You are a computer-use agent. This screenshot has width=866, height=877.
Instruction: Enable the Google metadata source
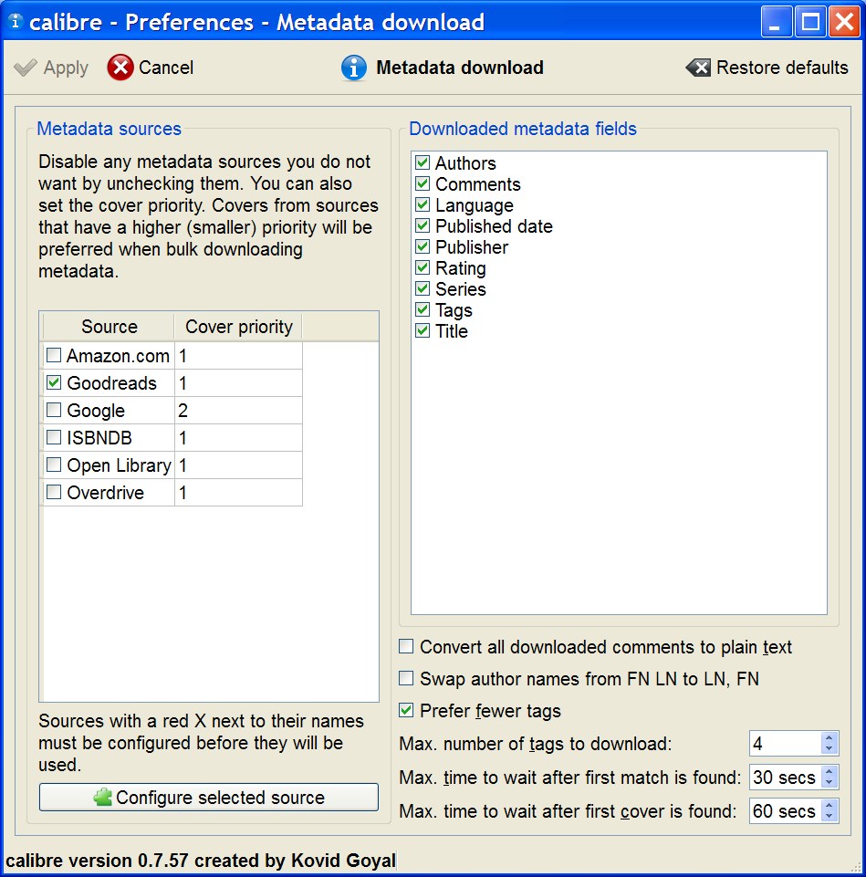[x=54, y=410]
